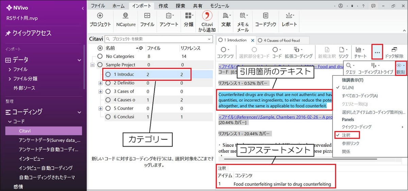Select 外部ソース in the sidebar
408x191 pixels.
(x=24, y=88)
